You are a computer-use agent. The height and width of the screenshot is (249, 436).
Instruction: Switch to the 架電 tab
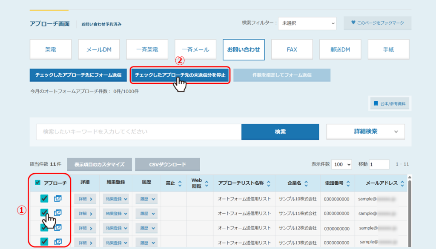(x=51, y=49)
